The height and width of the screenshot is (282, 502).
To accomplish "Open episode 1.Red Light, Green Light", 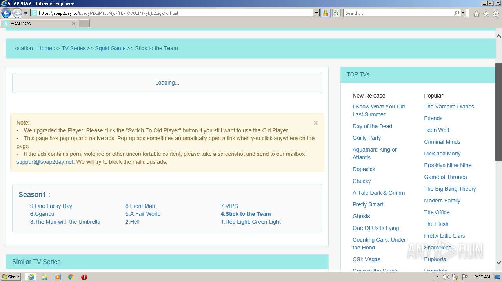I will [251, 222].
